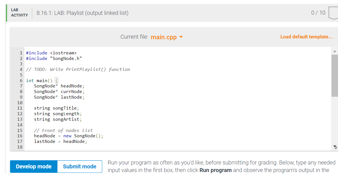Image resolution: width=338 pixels, height=174 pixels.
Task: Click the 0 / 10 score display
Action: [x=318, y=13]
